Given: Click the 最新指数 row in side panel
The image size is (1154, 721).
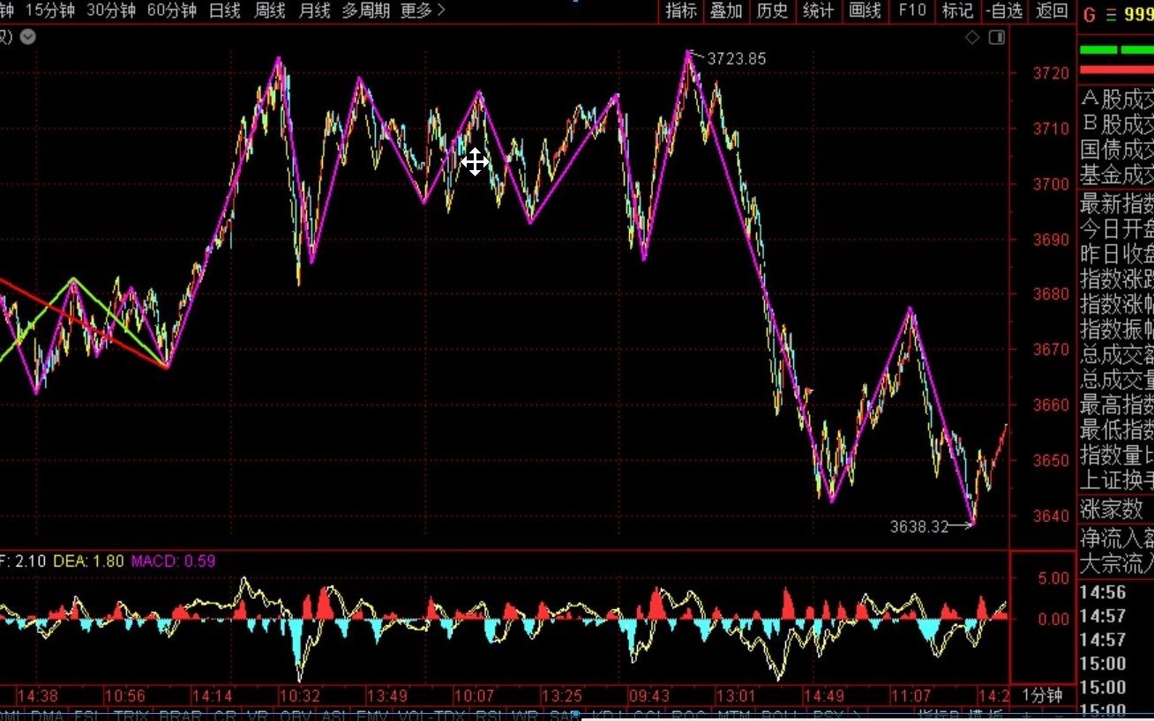Looking at the screenshot, I should pyautogui.click(x=1117, y=204).
